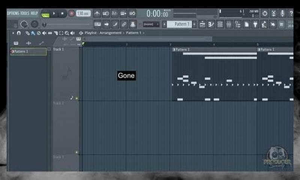Select the Slip tool

[x=50, y=33]
